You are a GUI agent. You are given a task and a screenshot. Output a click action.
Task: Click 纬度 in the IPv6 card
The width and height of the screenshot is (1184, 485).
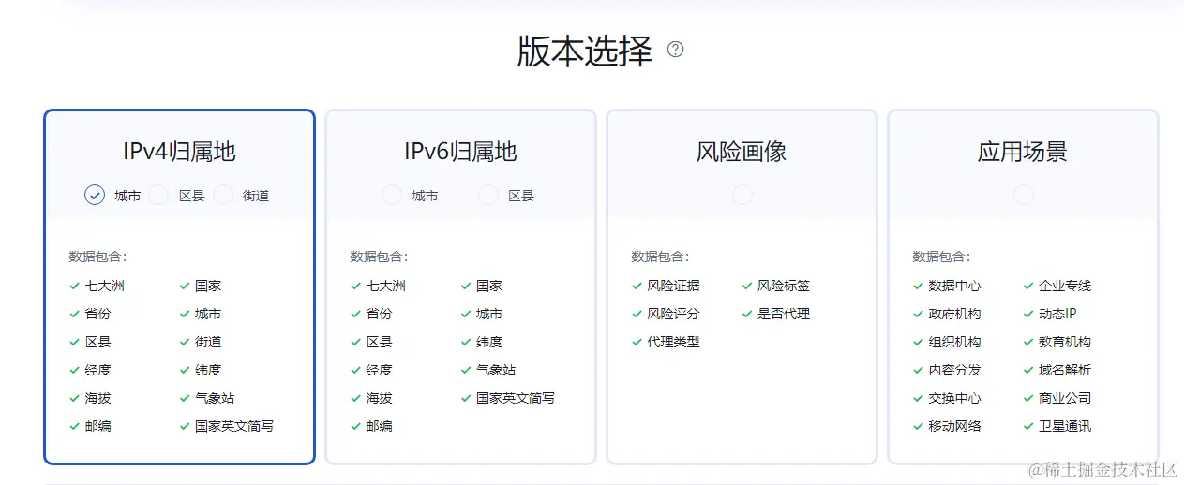pos(489,342)
